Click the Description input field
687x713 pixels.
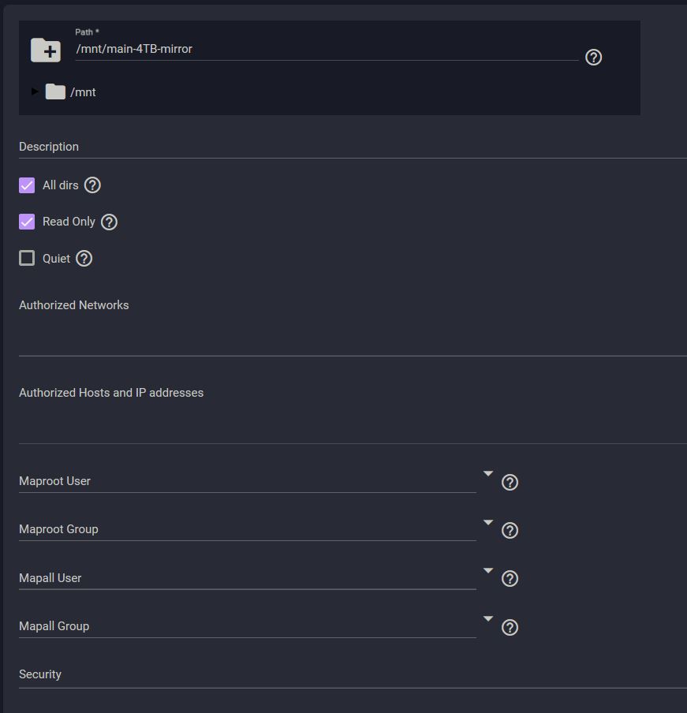coord(353,147)
